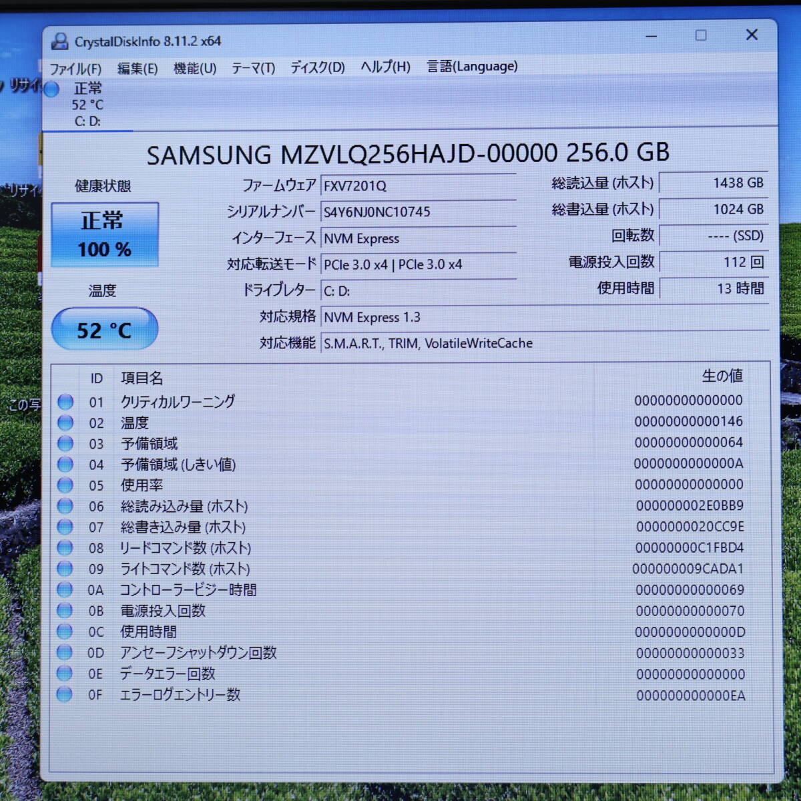Click the status circle for コントローラービジー時間

pos(65,589)
